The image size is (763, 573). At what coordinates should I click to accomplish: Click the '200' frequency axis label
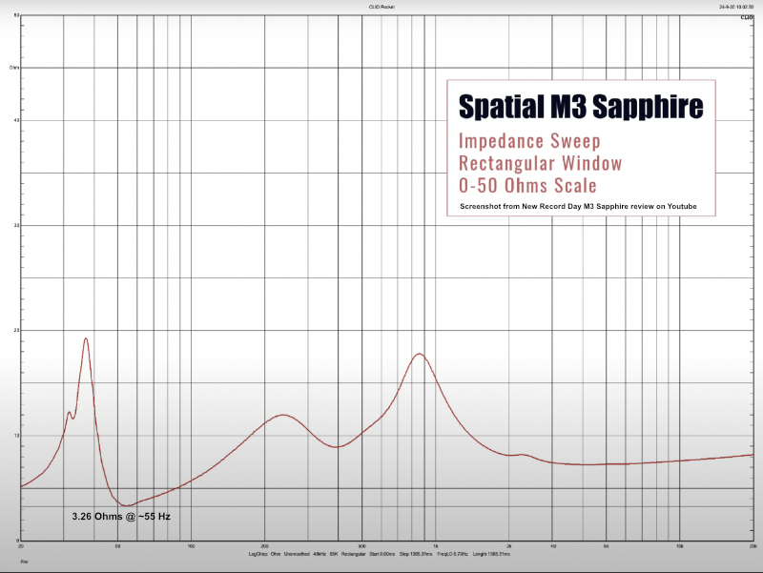tap(265, 546)
